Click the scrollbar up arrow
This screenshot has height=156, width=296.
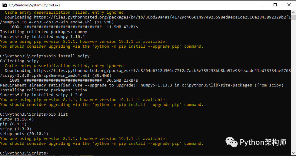click(x=293, y=12)
